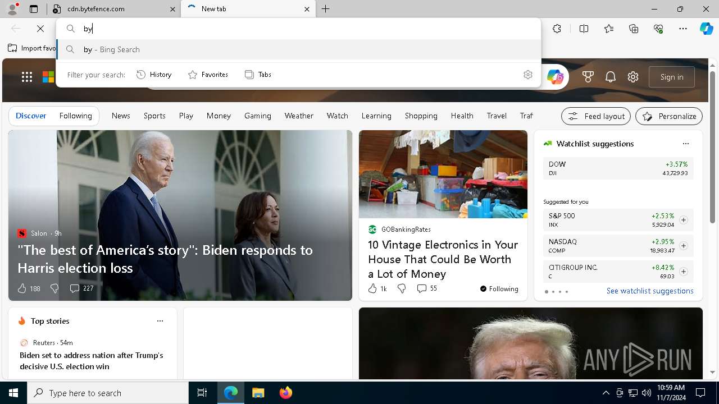Open Settings and more ellipsis menu
This screenshot has width=719, height=404.
683,29
